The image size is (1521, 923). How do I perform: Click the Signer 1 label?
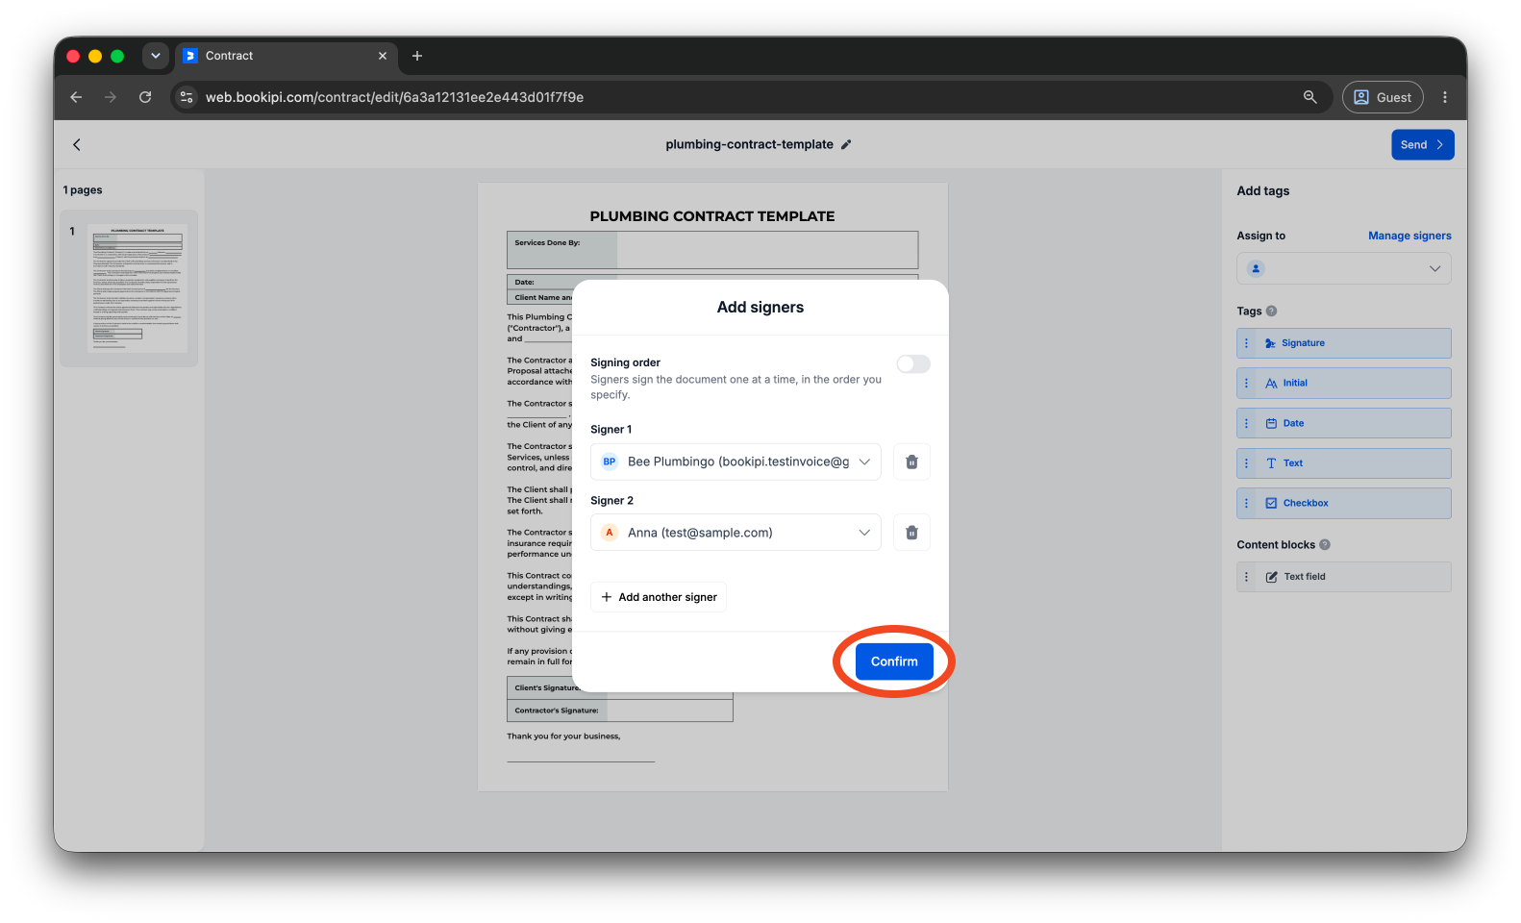point(611,430)
